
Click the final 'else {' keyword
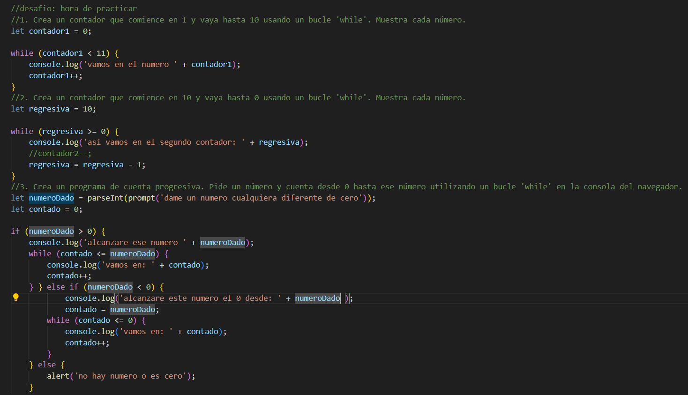point(51,365)
